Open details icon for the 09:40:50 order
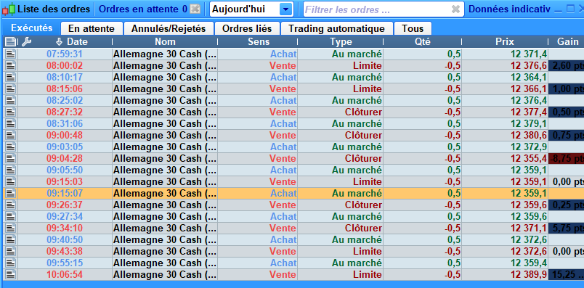Screen dimensions: 584x288 (11, 239)
